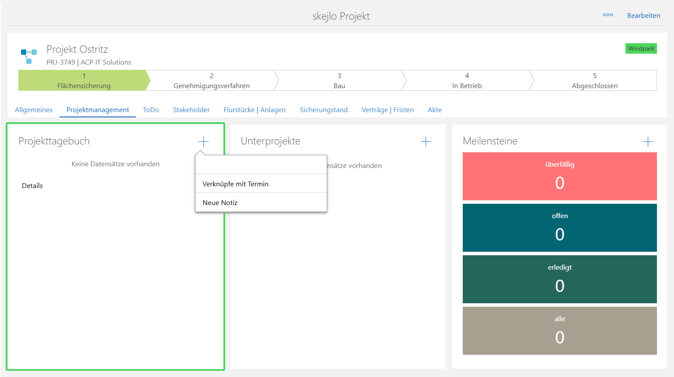Screen dimensions: 674x377
Task: Select the Sicherungstand tab
Action: pyautogui.click(x=324, y=110)
